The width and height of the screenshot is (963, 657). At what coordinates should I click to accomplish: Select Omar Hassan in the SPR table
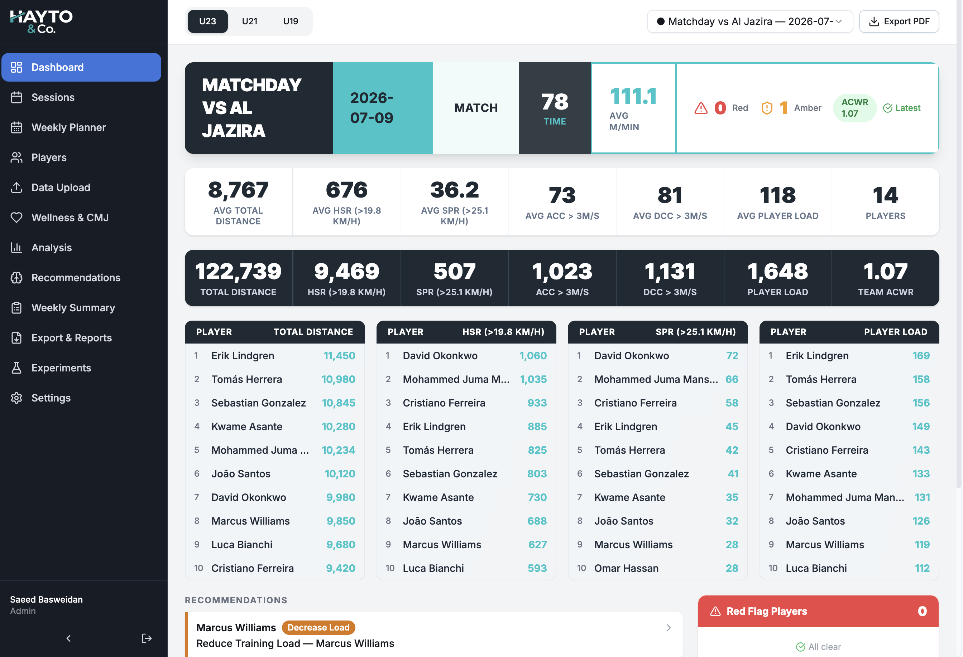tap(658, 568)
